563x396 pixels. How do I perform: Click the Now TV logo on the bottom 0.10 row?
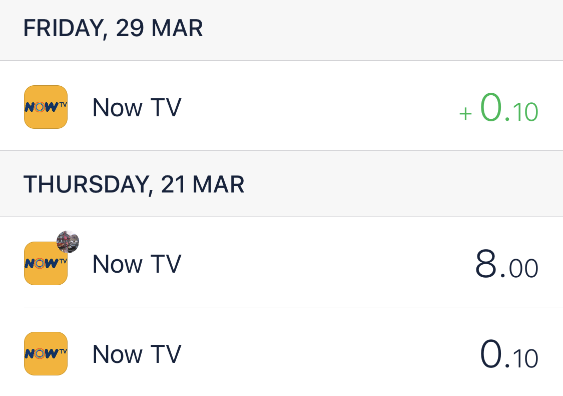click(46, 353)
